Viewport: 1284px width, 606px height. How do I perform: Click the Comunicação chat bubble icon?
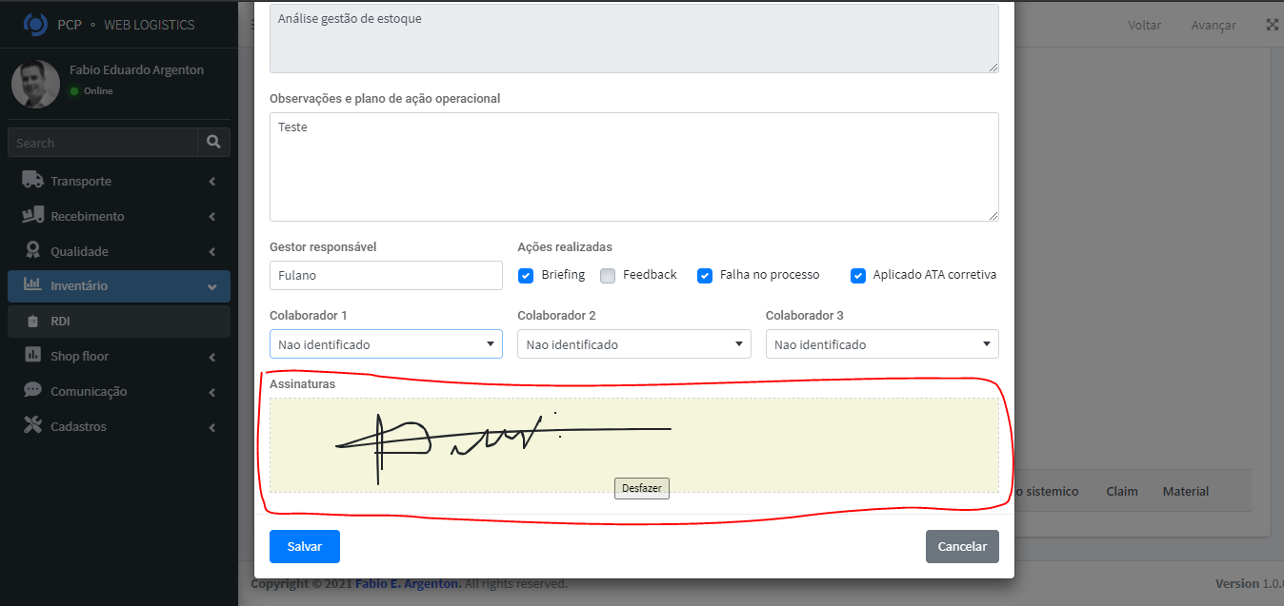pos(32,391)
